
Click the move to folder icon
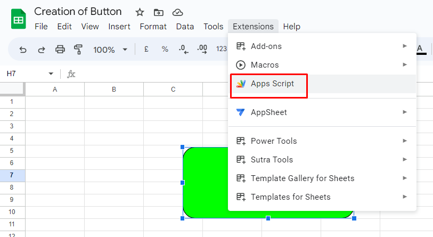coord(159,12)
